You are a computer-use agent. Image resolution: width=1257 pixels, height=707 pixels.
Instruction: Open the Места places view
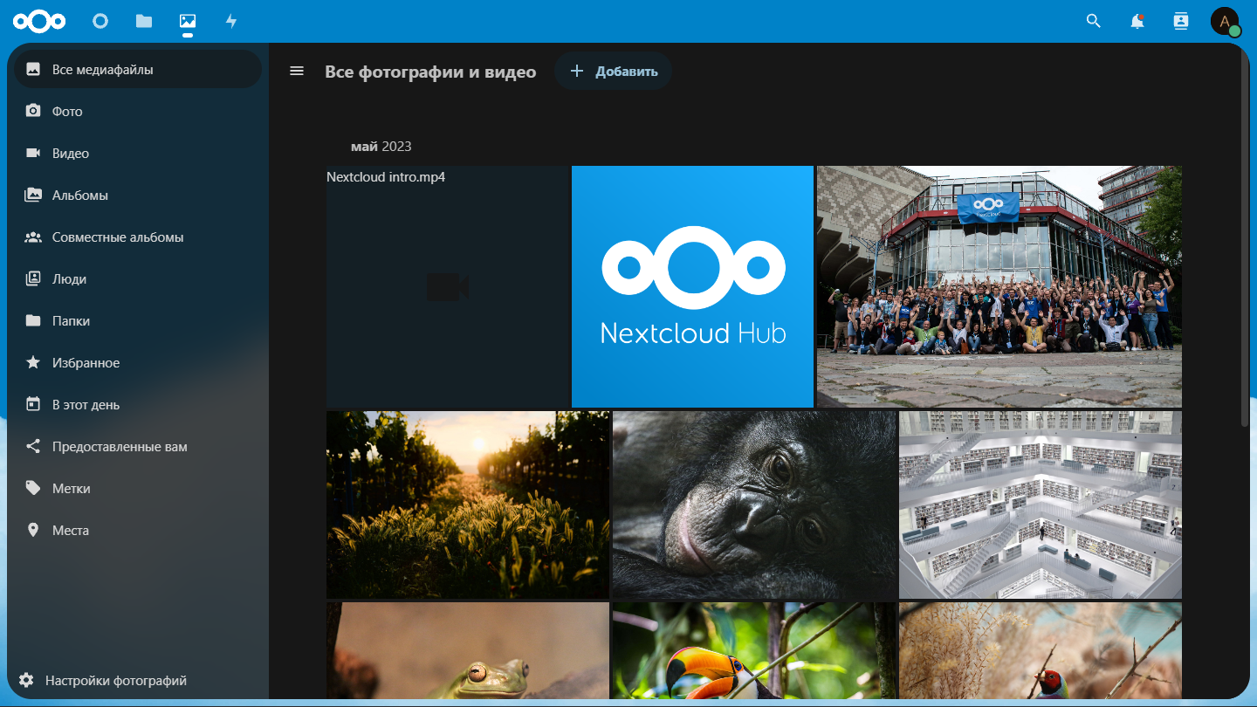coord(70,530)
